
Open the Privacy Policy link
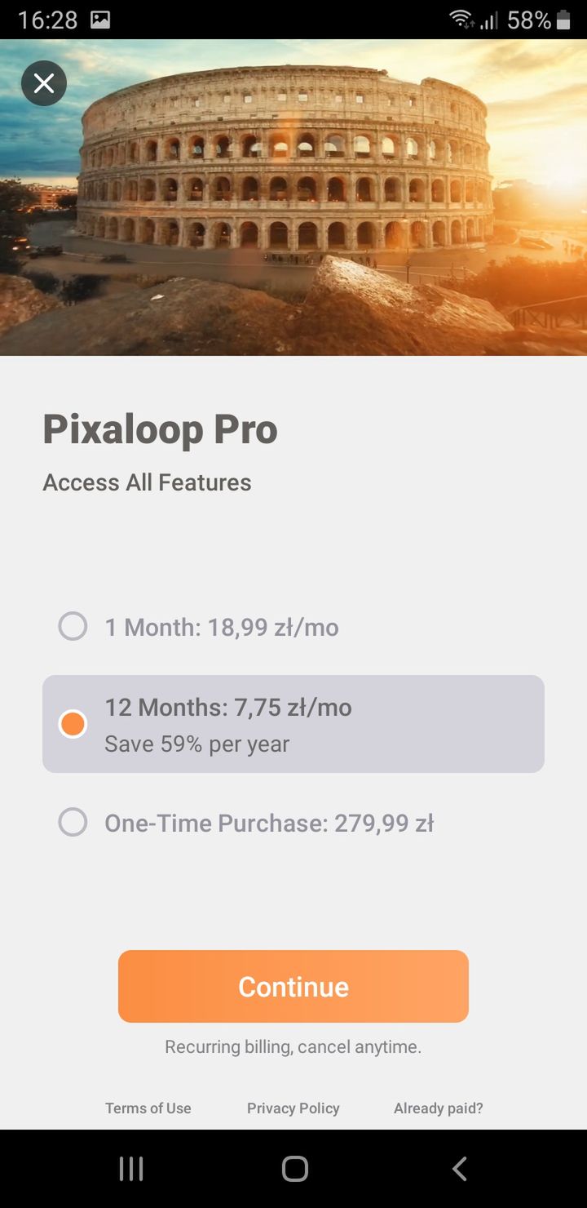293,1108
